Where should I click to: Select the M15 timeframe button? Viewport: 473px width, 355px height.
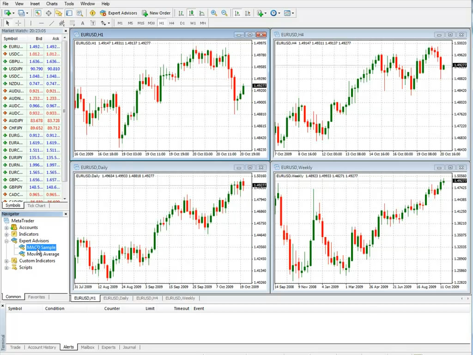140,23
